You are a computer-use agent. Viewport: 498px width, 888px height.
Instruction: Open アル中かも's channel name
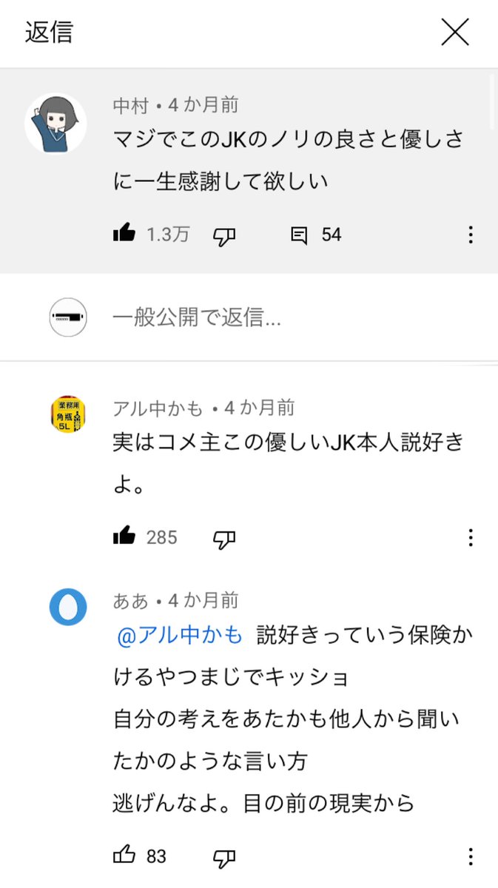[158, 408]
